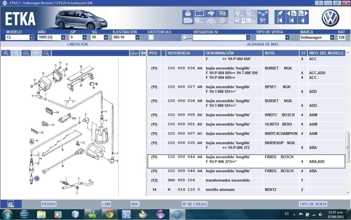Click the parts list scroll up arrow
This screenshot has height=220, width=351.
348,53
